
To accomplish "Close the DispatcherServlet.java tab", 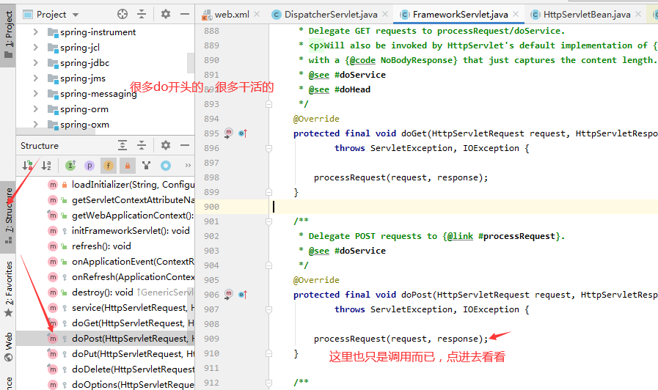I will coord(385,14).
